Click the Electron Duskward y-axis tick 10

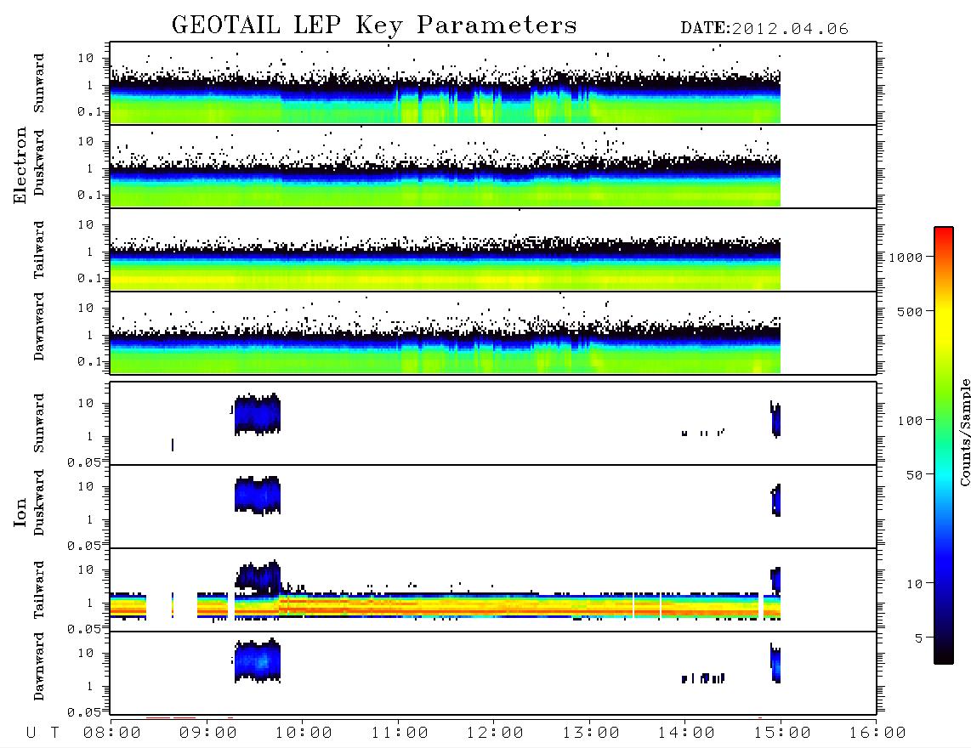pos(86,141)
